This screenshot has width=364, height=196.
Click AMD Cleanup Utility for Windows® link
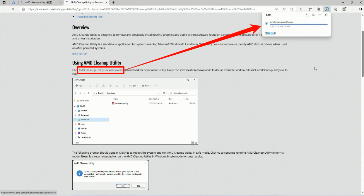click(101, 70)
